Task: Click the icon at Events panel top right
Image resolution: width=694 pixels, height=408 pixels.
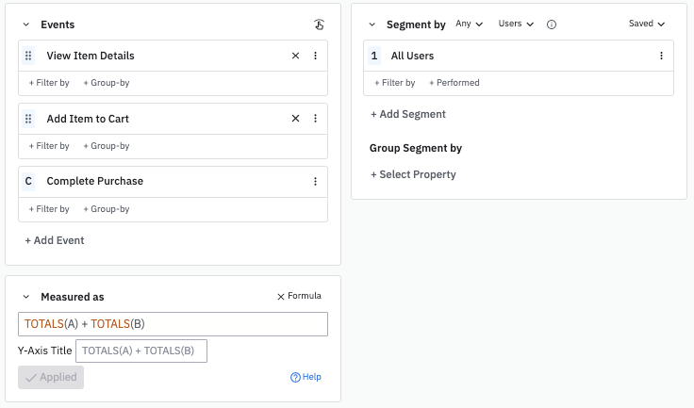Action: pos(318,24)
